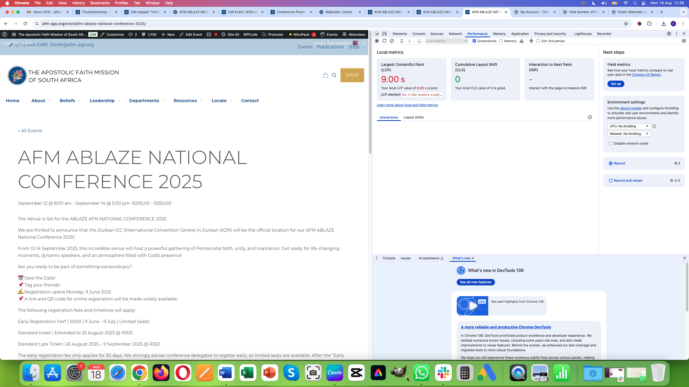
Task: Switch to the Elements tab
Action: (x=400, y=34)
